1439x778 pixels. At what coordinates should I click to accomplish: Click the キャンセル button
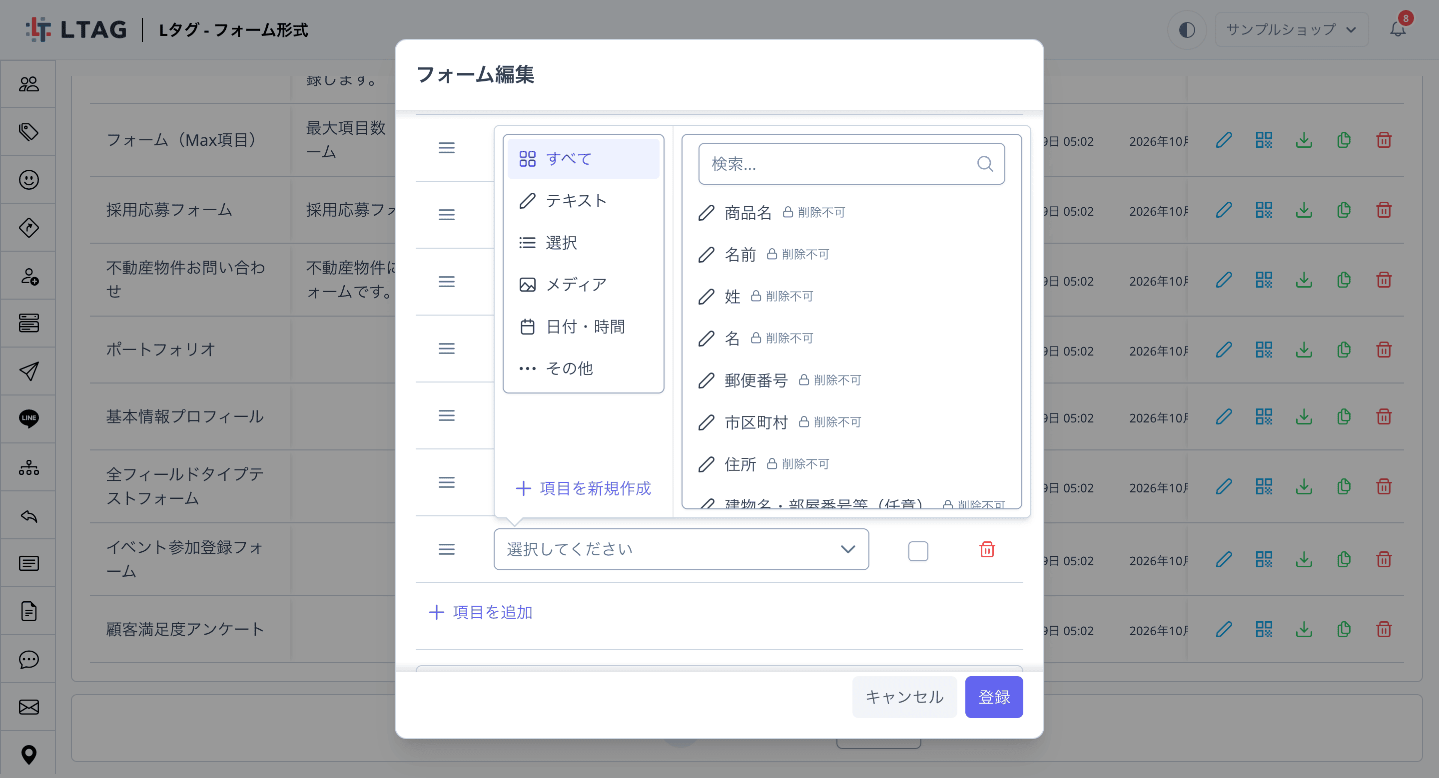point(904,697)
